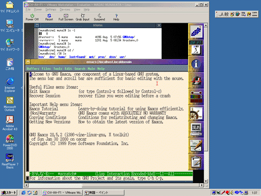Launch Internet Explorer from desktop
The height and width of the screenshot is (196, 261).
tap(10, 85)
